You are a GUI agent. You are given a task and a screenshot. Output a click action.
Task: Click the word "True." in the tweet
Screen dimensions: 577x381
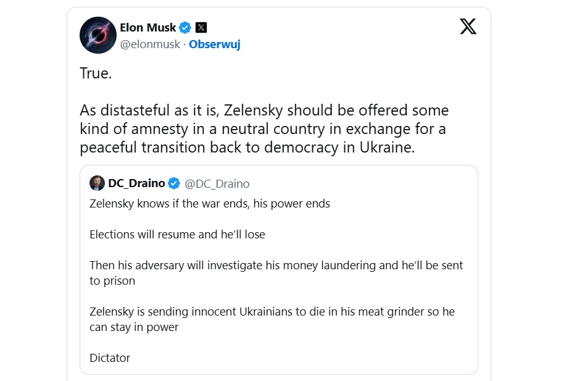point(96,73)
